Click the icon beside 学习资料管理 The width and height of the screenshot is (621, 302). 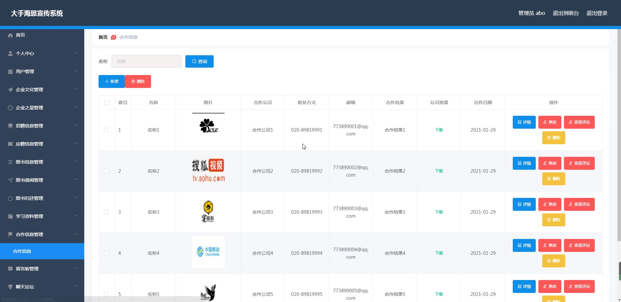click(10, 216)
